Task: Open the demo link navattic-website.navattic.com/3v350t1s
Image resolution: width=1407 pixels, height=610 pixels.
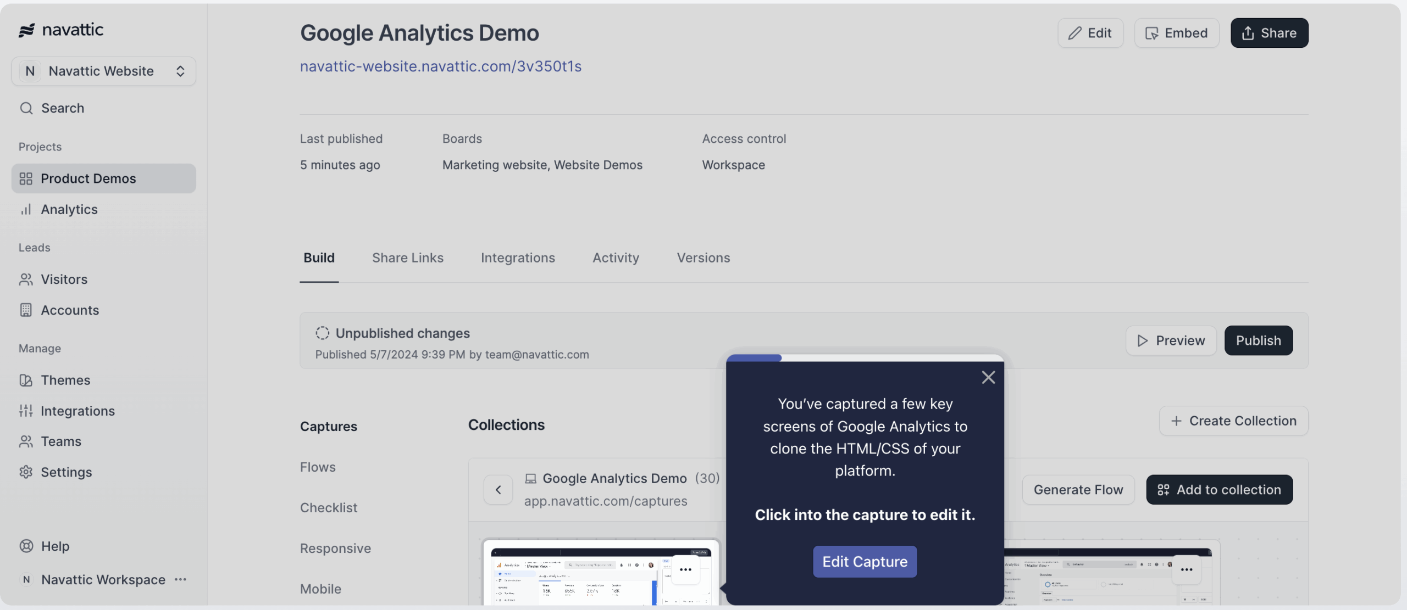Action: tap(440, 66)
